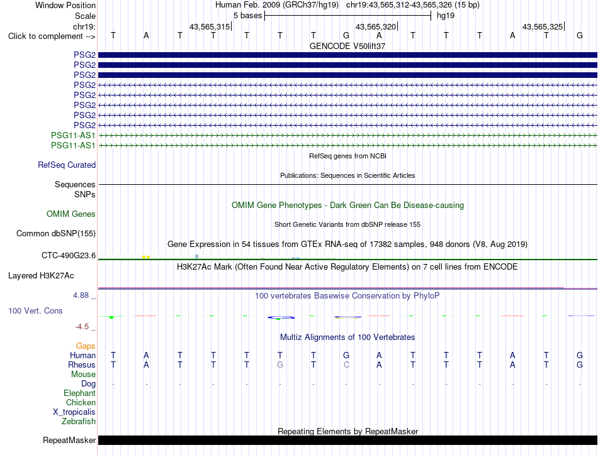Click the green CTC-490G23.6 gene line
This screenshot has width=598, height=455.
[347, 260]
